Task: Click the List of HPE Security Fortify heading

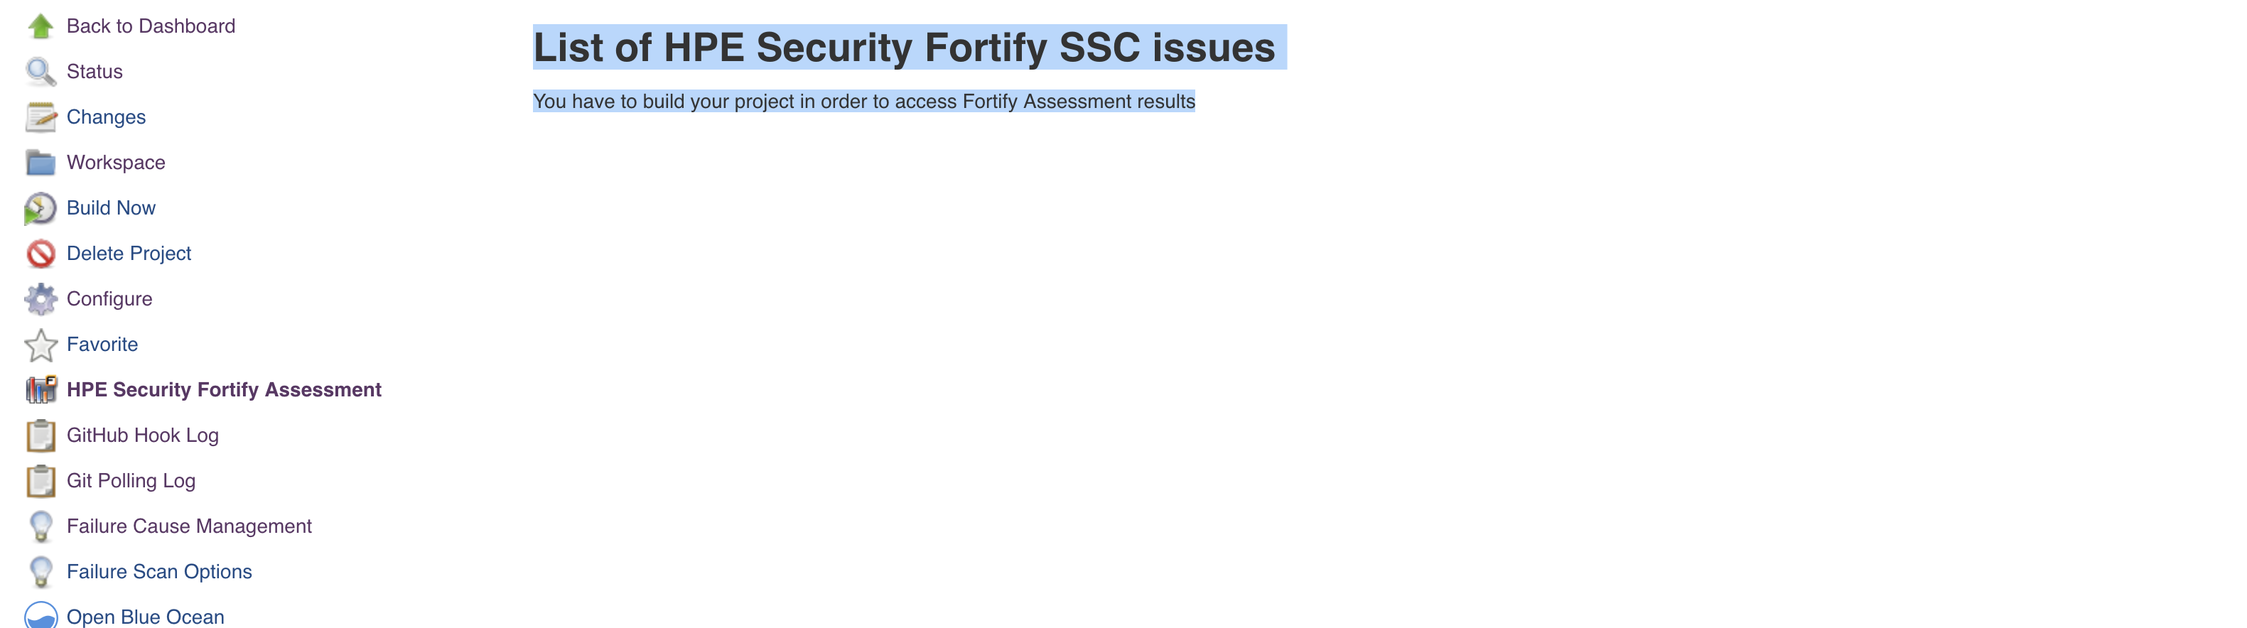Action: coord(904,47)
